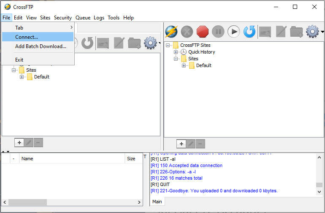Collapse CrossFTP Sites root in right pane
Image resolution: width=325 pixels, height=213 pixels.
point(168,45)
